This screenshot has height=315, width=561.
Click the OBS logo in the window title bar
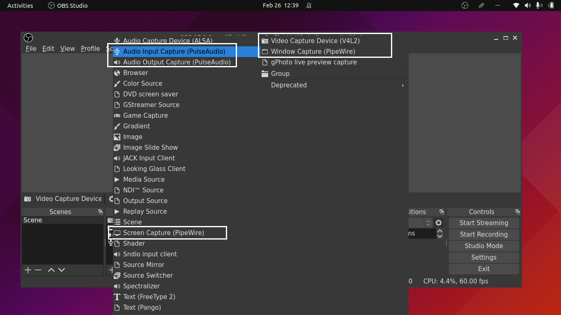click(x=28, y=38)
